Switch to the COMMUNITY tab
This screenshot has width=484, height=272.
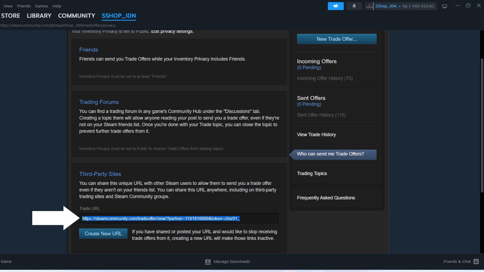coord(76,16)
